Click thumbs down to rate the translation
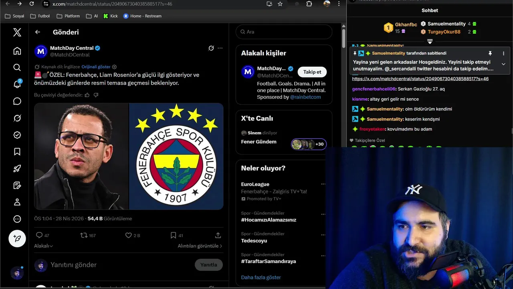Viewport: 513px width, 289px height. [96, 95]
